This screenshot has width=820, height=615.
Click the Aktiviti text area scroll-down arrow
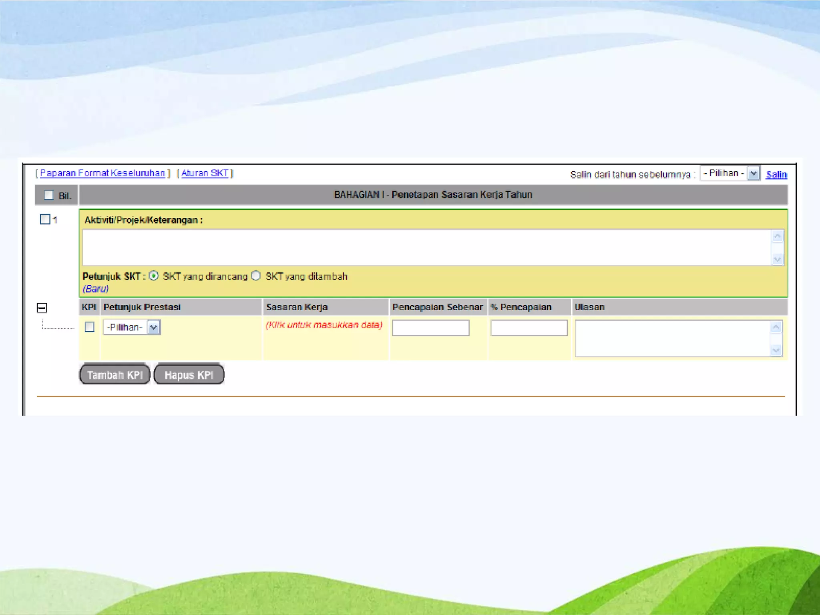click(x=777, y=259)
